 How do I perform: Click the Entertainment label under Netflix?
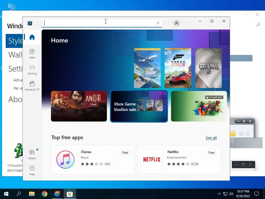click(x=177, y=157)
